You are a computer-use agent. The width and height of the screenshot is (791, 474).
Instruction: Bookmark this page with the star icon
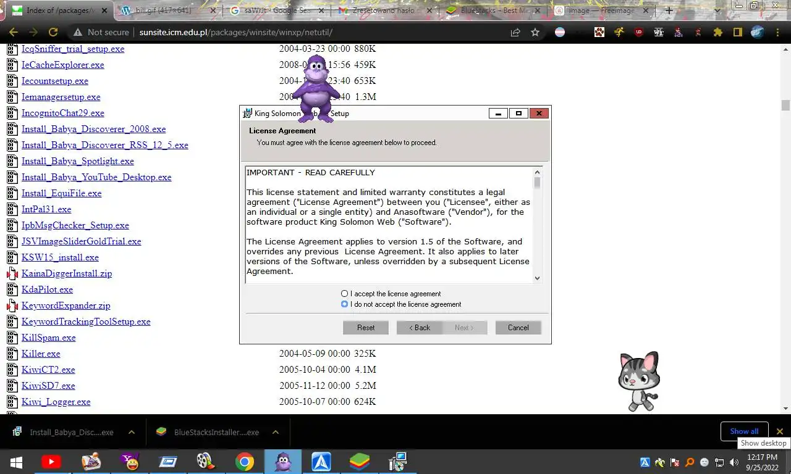point(535,32)
